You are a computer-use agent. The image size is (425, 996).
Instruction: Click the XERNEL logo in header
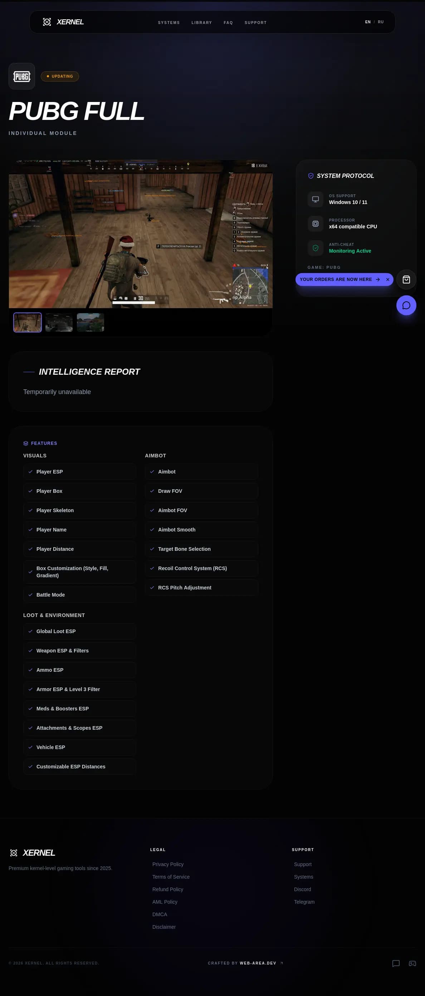click(63, 22)
